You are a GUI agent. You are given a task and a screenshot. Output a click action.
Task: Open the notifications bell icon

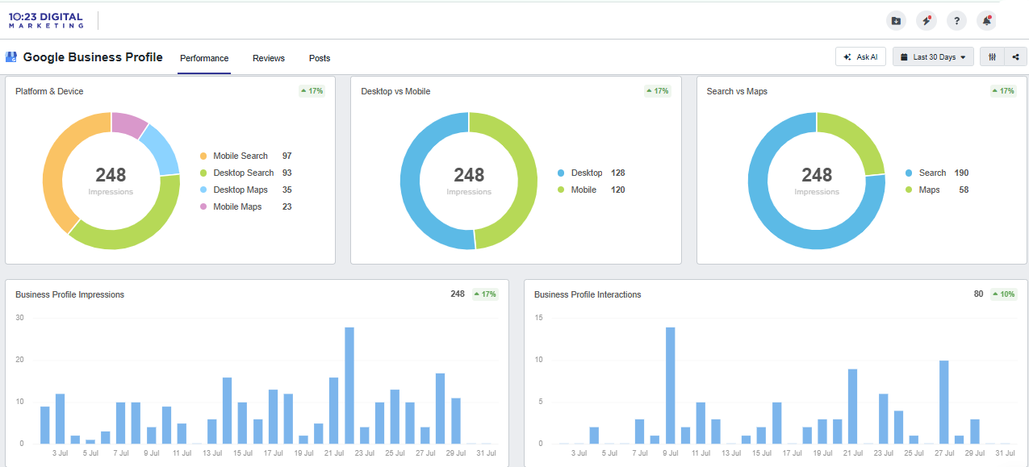pyautogui.click(x=986, y=21)
